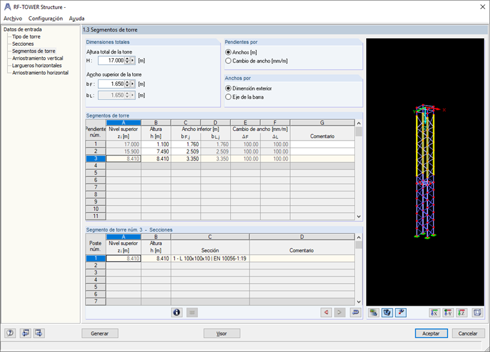Click the section cell L 100x100x10 EN 10056-1:19
Viewport: 490px width, 352px height.
(x=210, y=259)
